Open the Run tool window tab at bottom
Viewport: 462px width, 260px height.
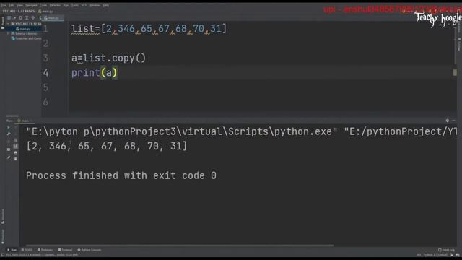[12, 250]
